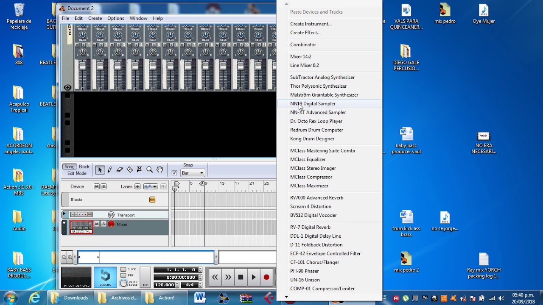
Task: Zoom in the sequencer horizontally
Action: coord(70,257)
